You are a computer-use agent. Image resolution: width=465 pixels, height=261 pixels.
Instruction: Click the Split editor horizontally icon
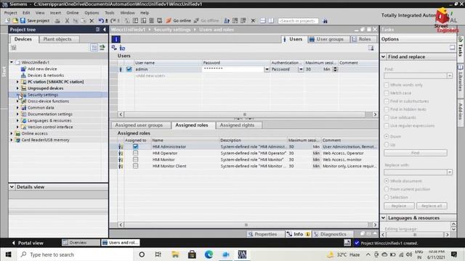pos(263,21)
